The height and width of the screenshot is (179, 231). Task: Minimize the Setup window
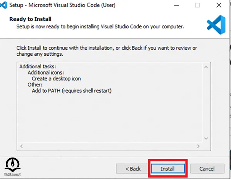(x=176, y=5)
